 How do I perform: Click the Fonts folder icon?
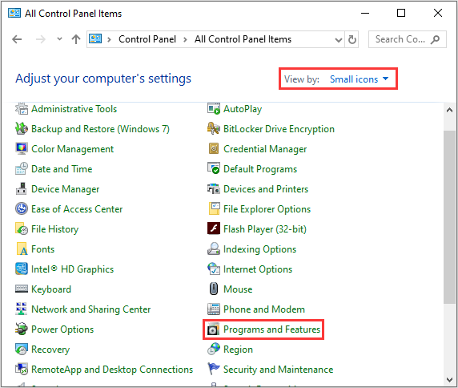click(22, 249)
